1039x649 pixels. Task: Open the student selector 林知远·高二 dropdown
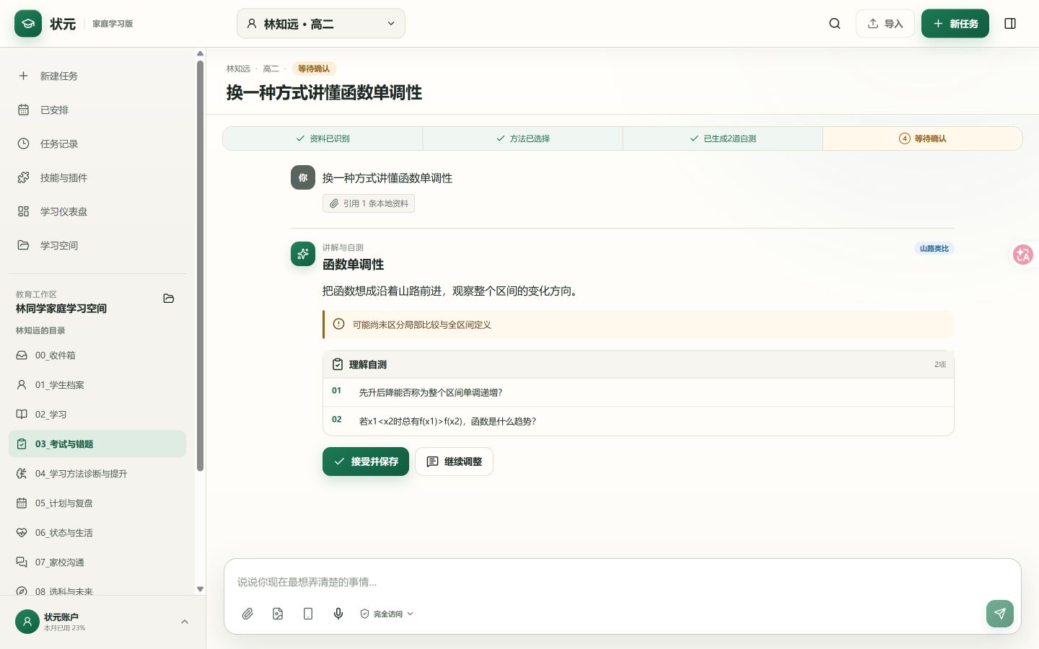[321, 24]
